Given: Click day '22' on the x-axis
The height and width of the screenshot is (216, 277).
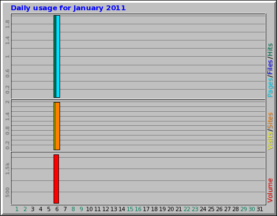Looking at the screenshot, I should coord(187,209).
